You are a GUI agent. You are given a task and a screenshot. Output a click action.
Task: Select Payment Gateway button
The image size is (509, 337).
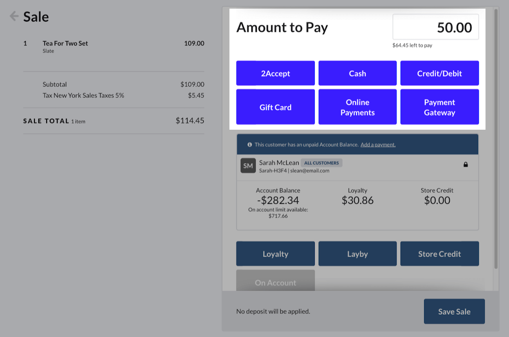click(439, 107)
